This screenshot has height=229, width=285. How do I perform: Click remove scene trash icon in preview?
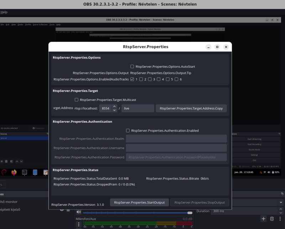click(6, 161)
